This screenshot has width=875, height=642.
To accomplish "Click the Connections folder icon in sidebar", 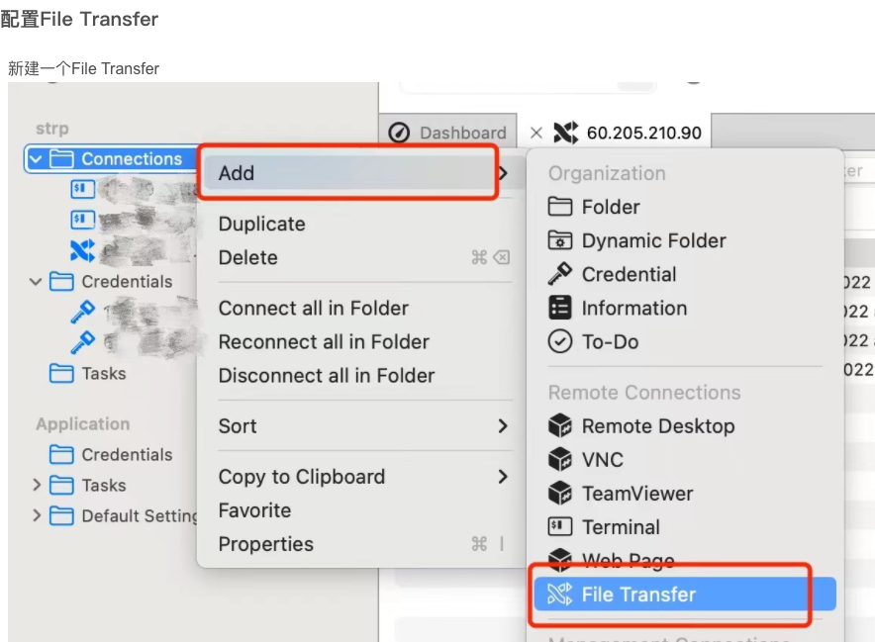I will pyautogui.click(x=61, y=159).
